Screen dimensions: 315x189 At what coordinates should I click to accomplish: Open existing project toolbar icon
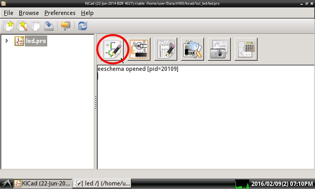click(35, 26)
